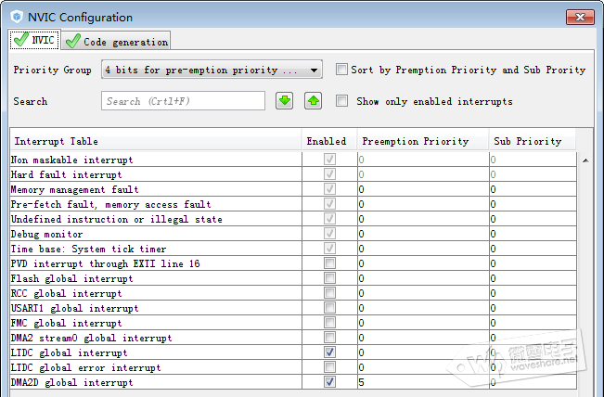Click DMA2D preemption priority value 5
This screenshot has height=397, width=604.
tap(362, 382)
